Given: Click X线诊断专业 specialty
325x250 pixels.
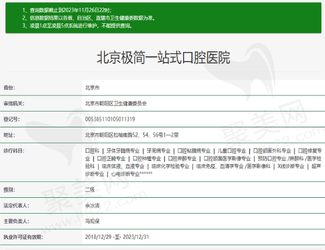Looking at the screenshot, I should pyautogui.click(x=291, y=166).
